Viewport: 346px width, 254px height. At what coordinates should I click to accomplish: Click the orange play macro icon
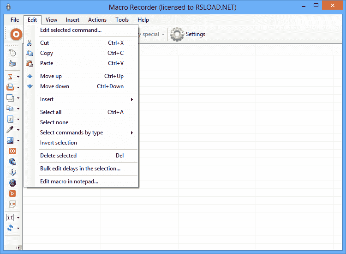(12, 194)
